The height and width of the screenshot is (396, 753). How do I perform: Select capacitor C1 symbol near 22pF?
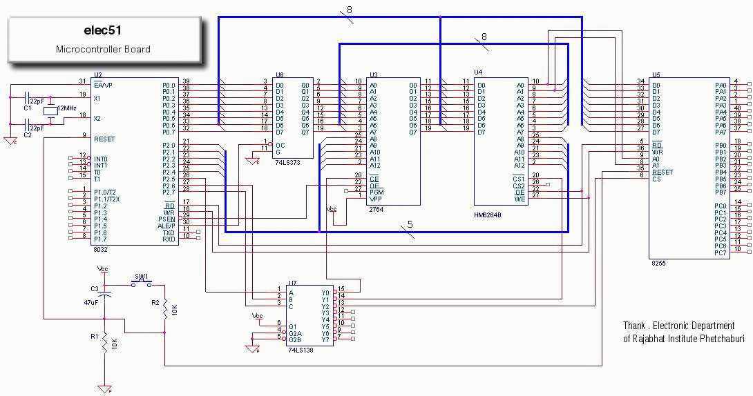pyautogui.click(x=28, y=98)
